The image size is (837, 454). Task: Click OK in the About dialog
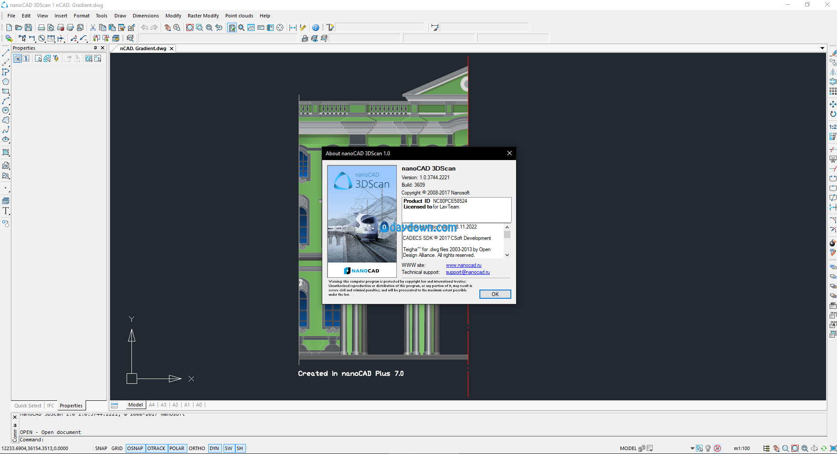[495, 294]
